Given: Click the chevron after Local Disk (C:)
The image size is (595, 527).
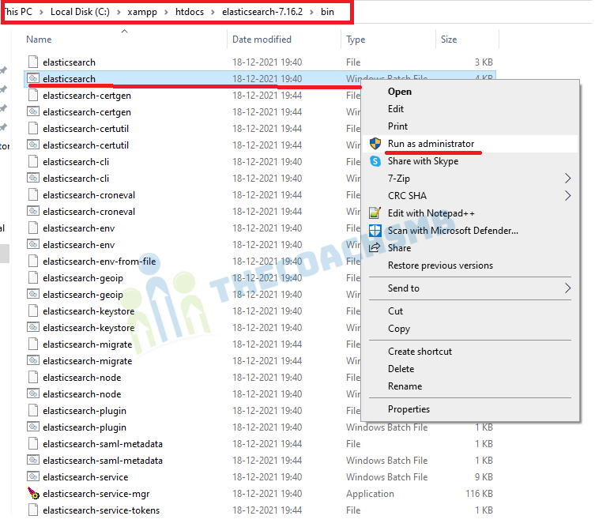Looking at the screenshot, I should click(119, 12).
